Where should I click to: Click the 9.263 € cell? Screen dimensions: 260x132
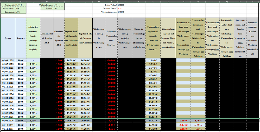[x=153, y=87]
